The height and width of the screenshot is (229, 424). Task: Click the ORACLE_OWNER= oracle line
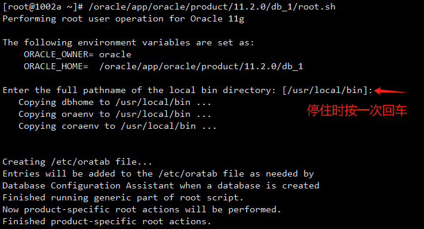[x=78, y=54]
